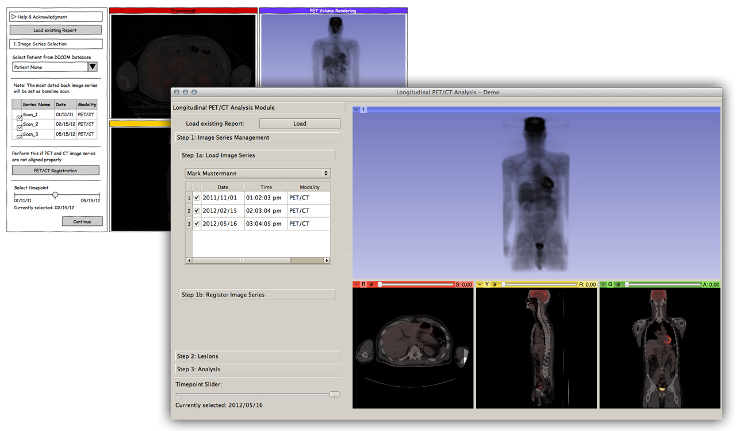Toggle the 2012/02/15 series checkbox

tap(197, 211)
